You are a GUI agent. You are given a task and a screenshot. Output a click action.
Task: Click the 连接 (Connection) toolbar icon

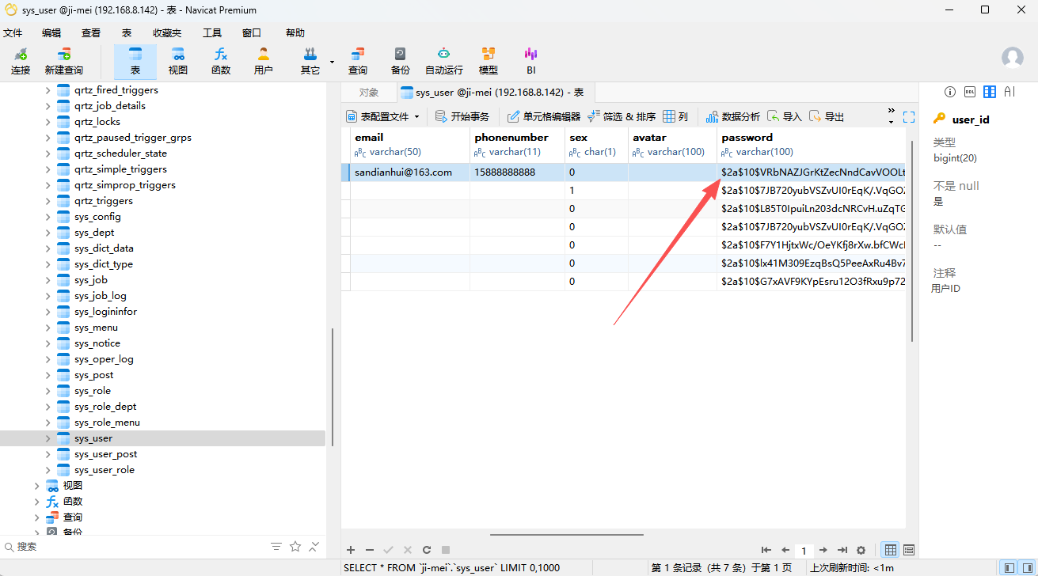(21, 62)
